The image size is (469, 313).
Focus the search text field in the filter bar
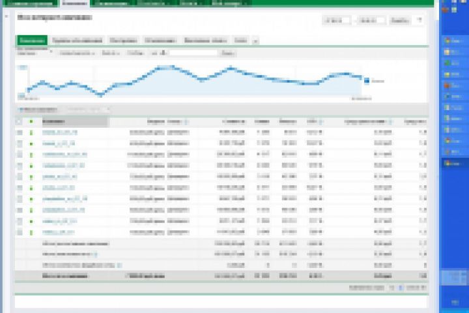(x=193, y=53)
